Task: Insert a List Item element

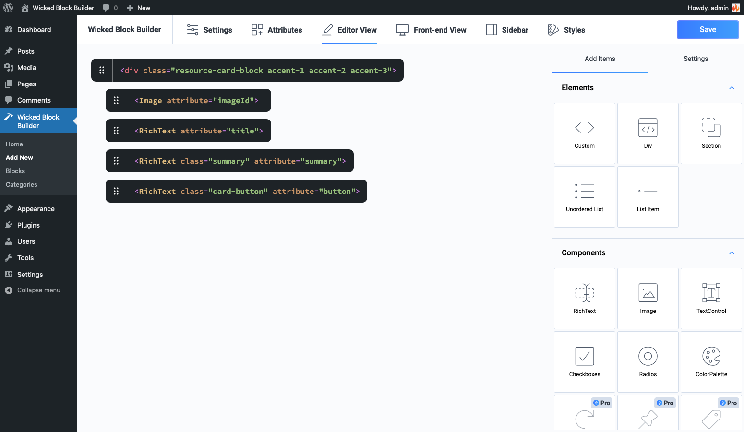Action: [648, 197]
